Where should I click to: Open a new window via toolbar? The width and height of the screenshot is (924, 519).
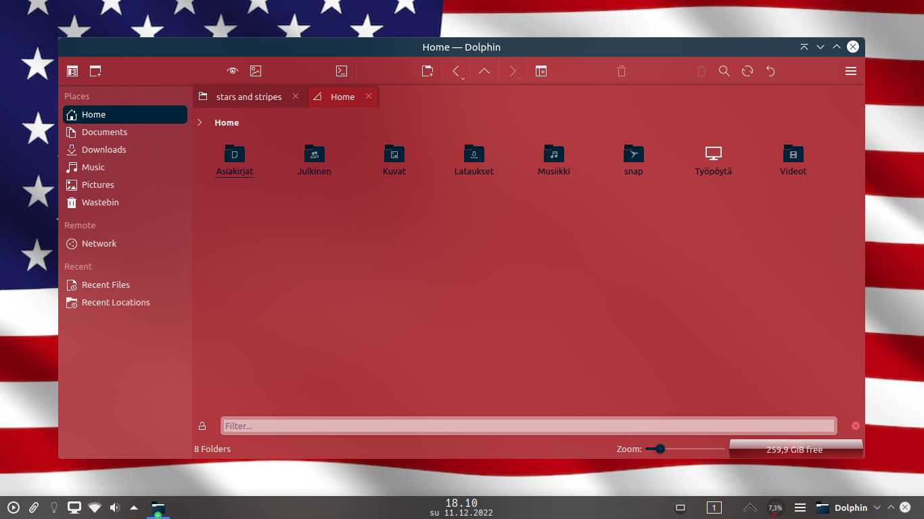point(95,71)
